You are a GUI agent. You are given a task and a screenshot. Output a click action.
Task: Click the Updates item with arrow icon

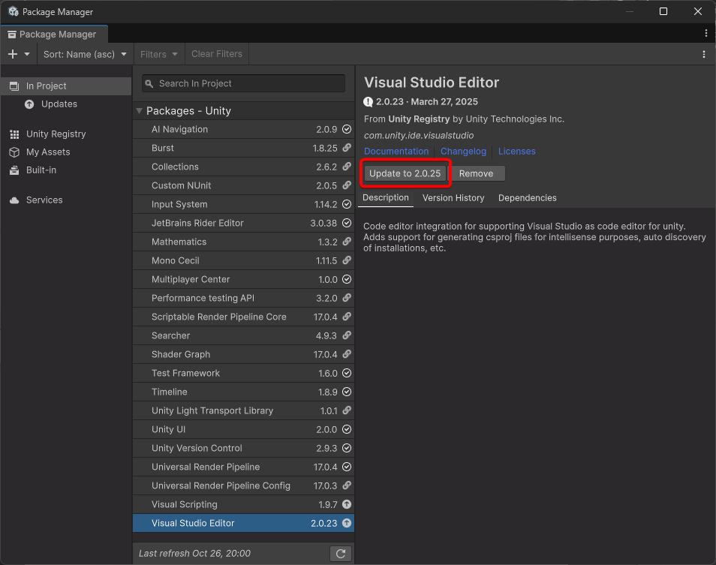click(59, 104)
